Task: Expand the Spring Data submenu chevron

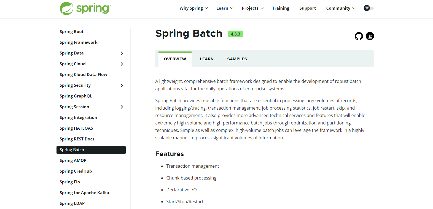Action: coord(122,53)
